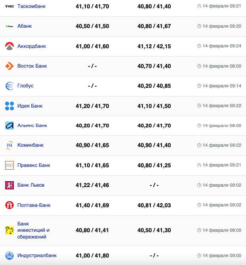Open the Аккордбанк bank link

pyautogui.click(x=32, y=46)
